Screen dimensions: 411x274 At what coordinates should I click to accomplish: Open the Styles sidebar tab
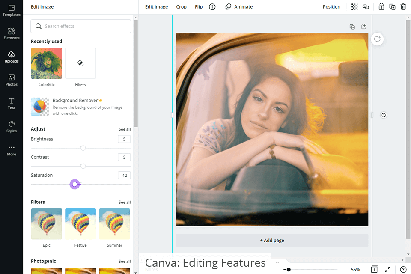click(x=12, y=127)
